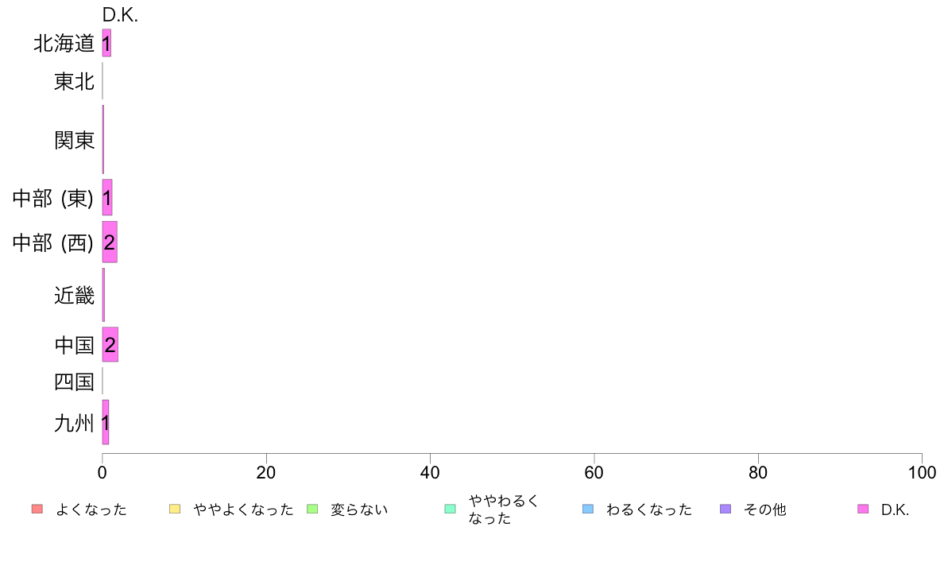
Task: Click the 関東 row label
Action: tap(74, 141)
